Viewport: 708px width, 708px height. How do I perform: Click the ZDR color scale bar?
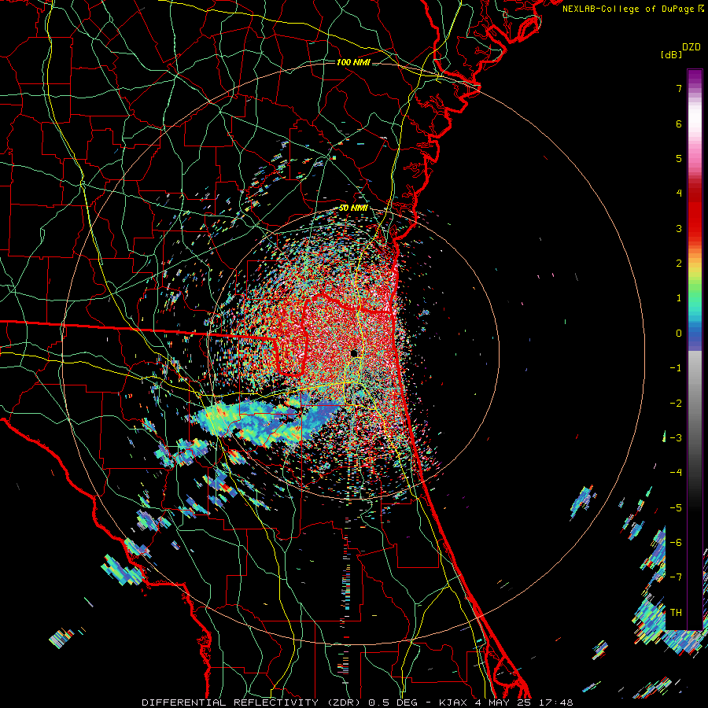[x=695, y=349]
